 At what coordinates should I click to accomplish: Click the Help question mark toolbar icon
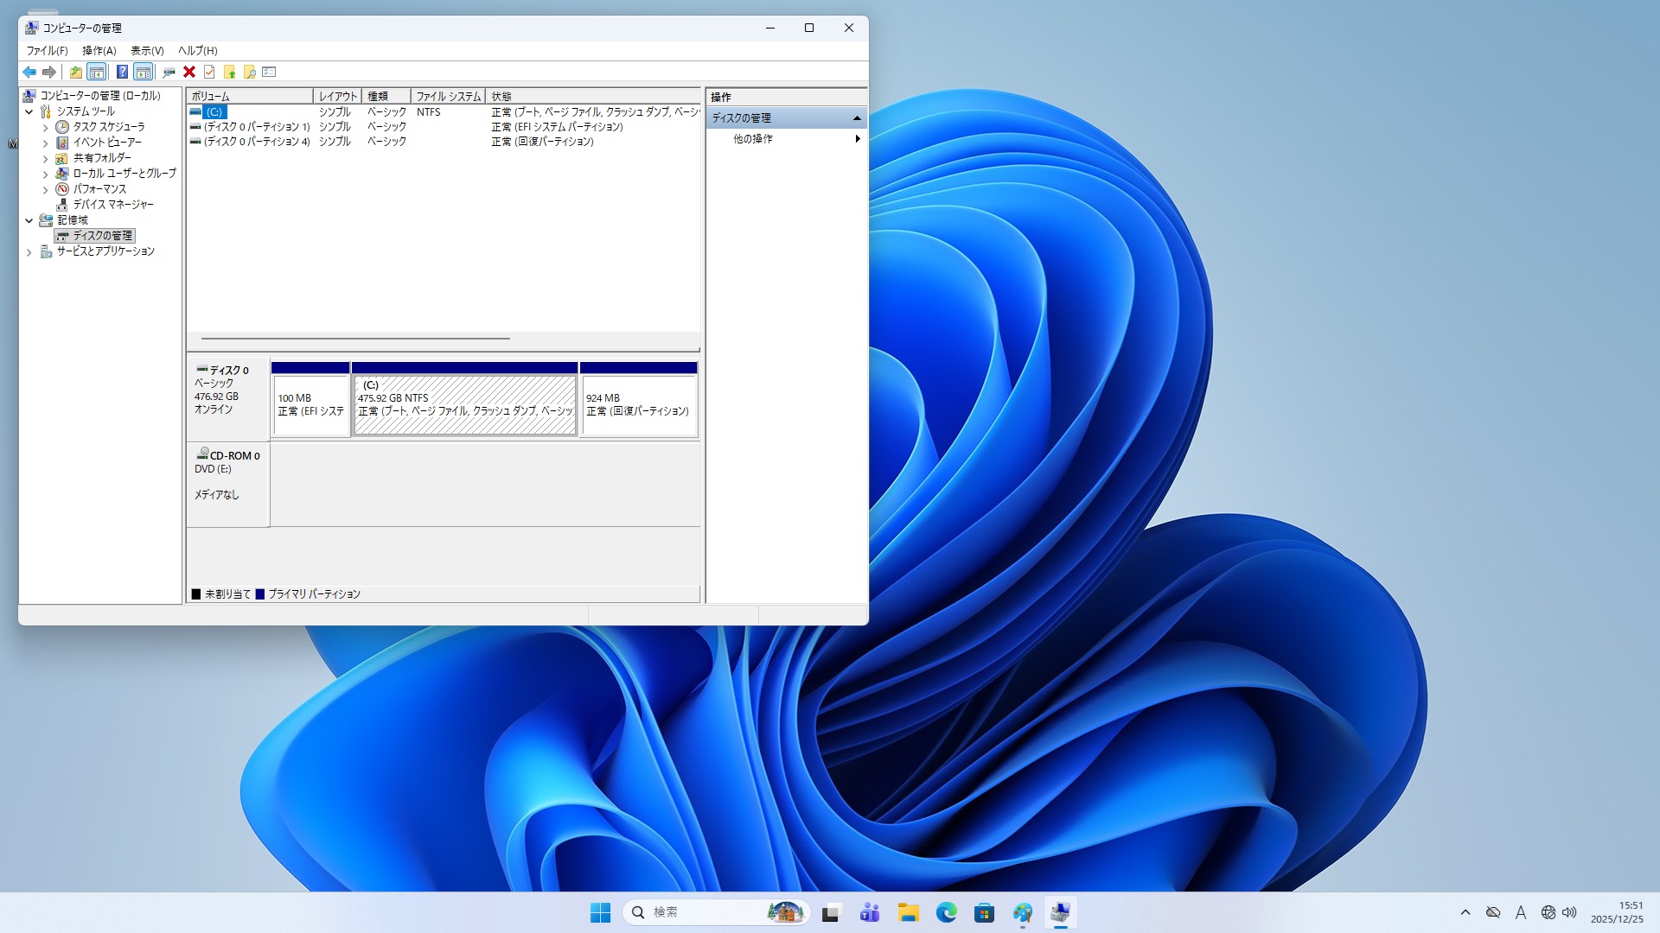pos(122,72)
